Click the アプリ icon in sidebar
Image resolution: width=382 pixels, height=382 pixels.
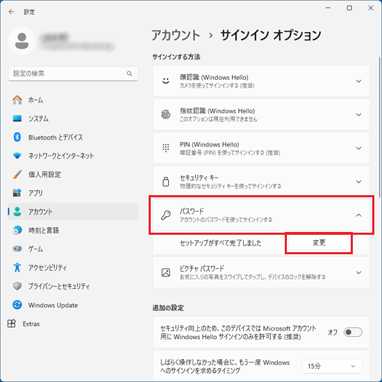point(17,192)
